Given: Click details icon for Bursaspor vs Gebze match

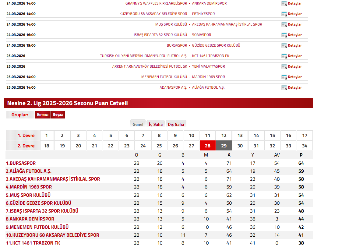Looking at the screenshot, I should [284, 46].
